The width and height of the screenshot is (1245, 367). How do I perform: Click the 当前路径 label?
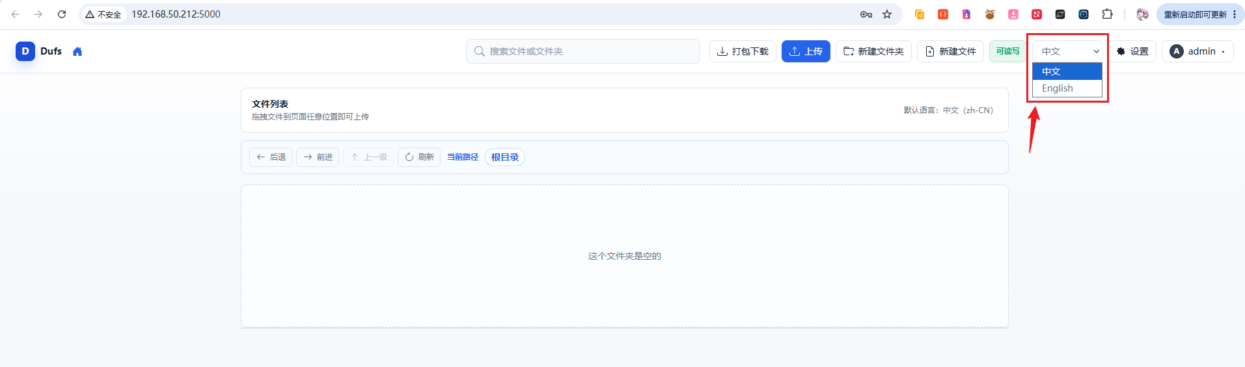coord(463,157)
